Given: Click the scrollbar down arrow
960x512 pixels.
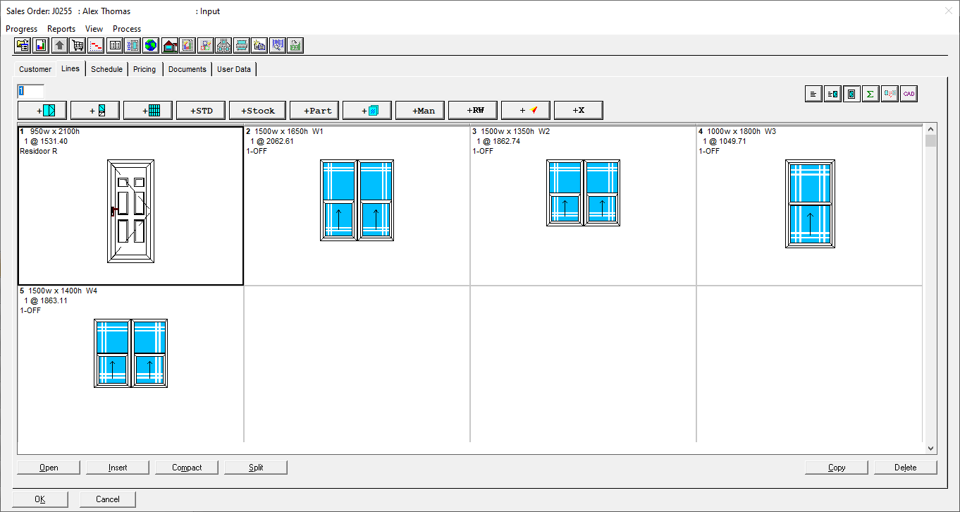Looking at the screenshot, I should point(930,448).
